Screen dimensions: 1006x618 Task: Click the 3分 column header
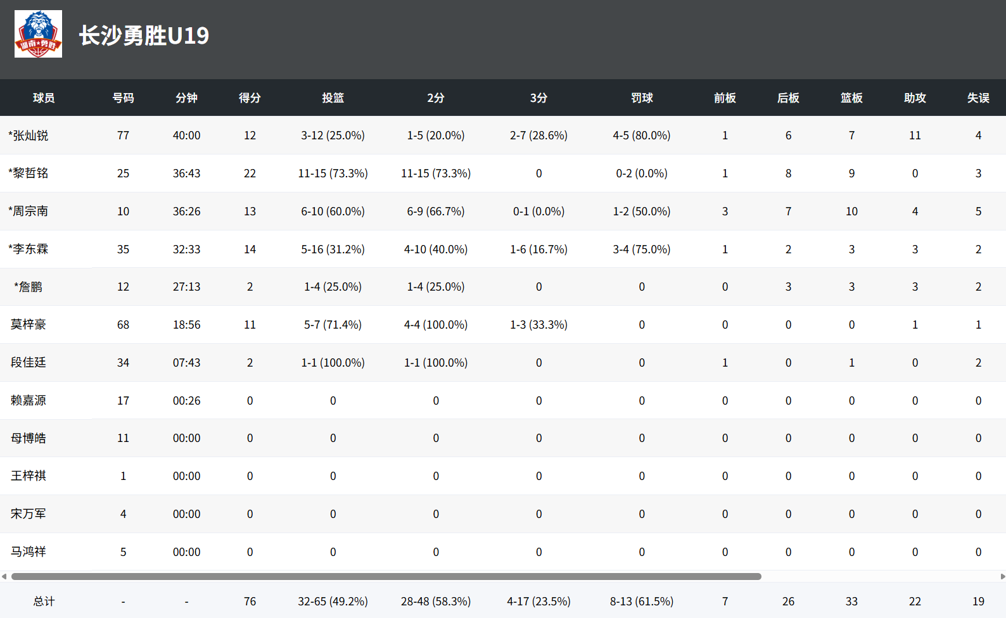click(538, 98)
